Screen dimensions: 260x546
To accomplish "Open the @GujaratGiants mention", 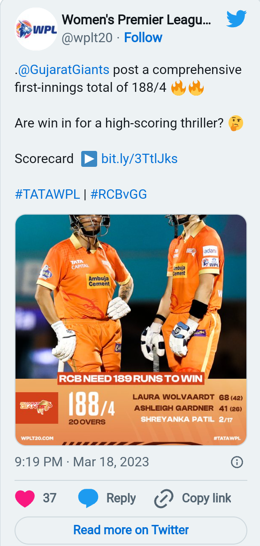I will point(63,70).
